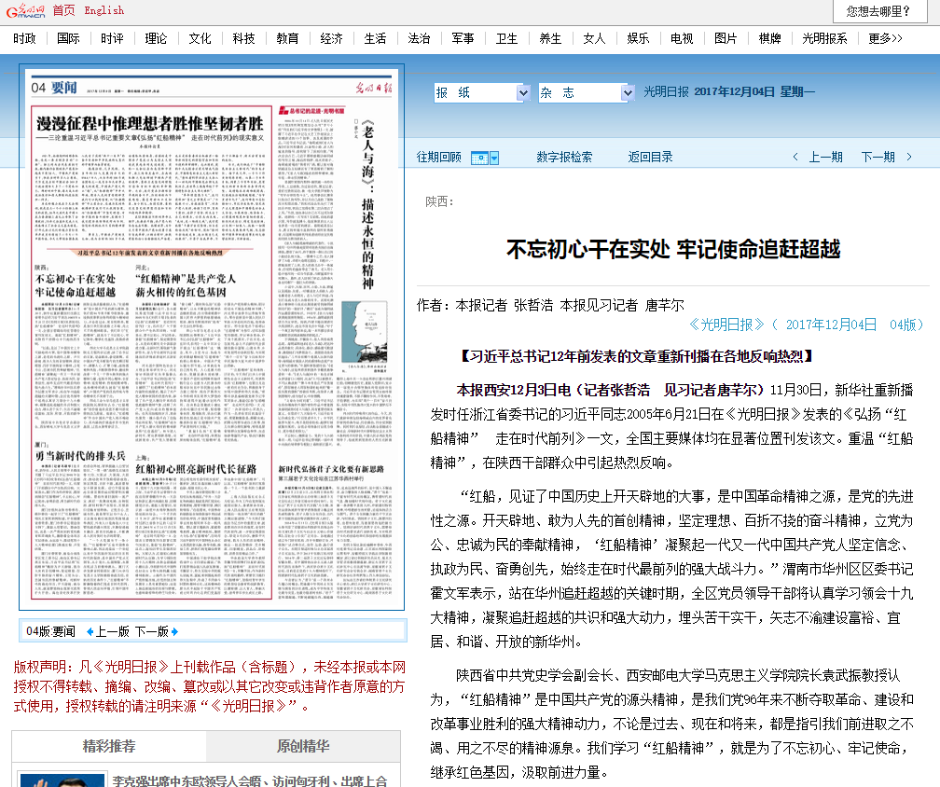Viewport: 940px width, 787px height.
Task: Click the right arrow beside 下一版
Action: 175,631
